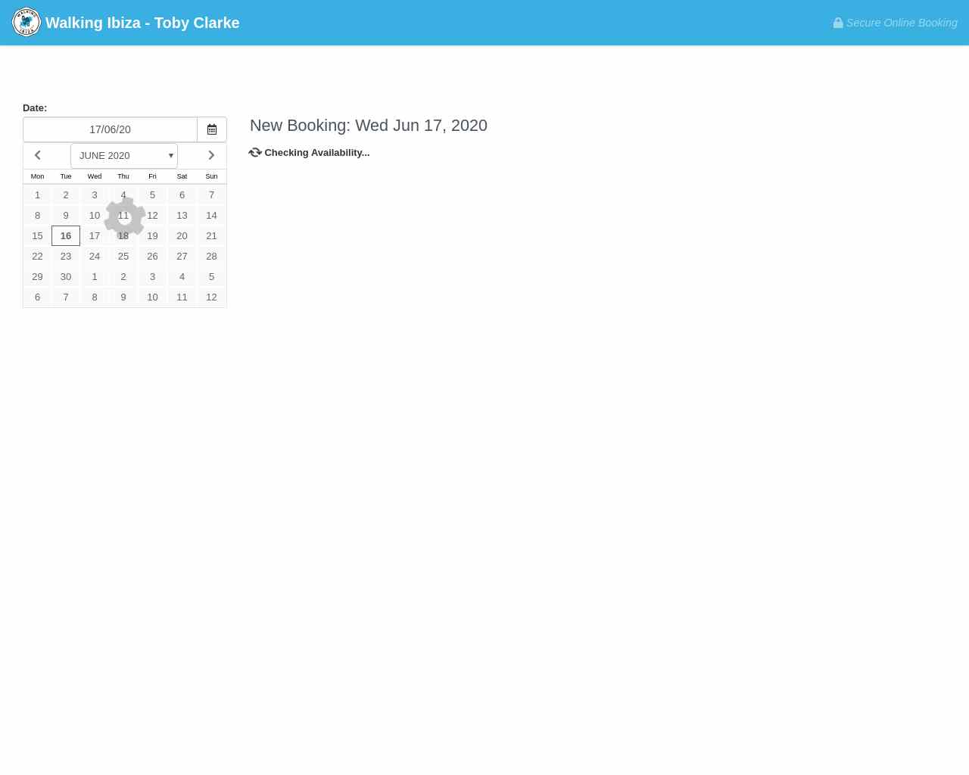Click the Sat column header

(x=182, y=176)
